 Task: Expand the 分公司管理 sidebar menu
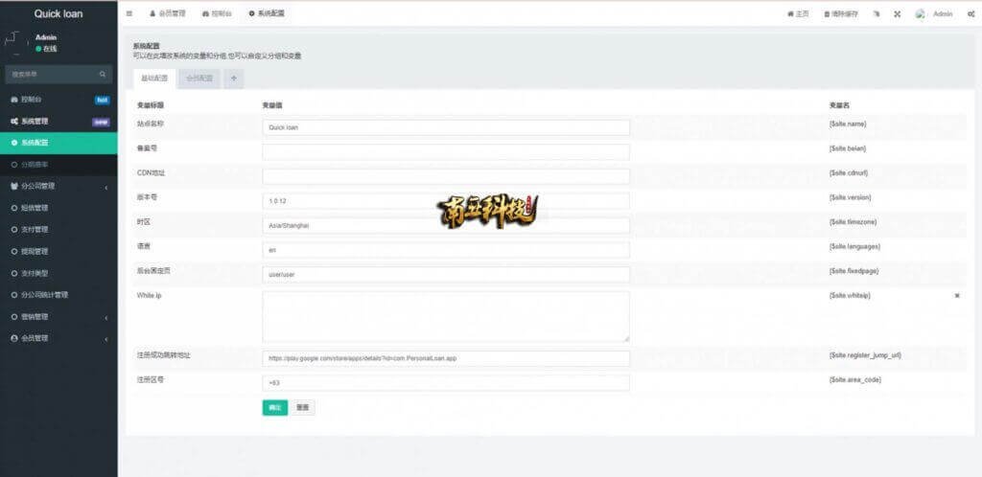tap(58, 187)
